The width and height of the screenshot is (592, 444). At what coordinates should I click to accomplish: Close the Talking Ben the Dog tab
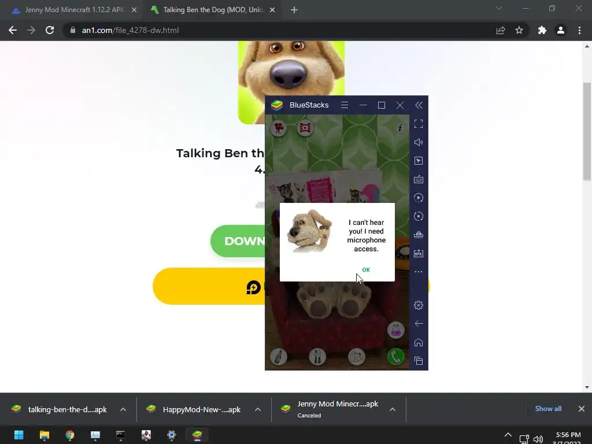[x=272, y=10]
